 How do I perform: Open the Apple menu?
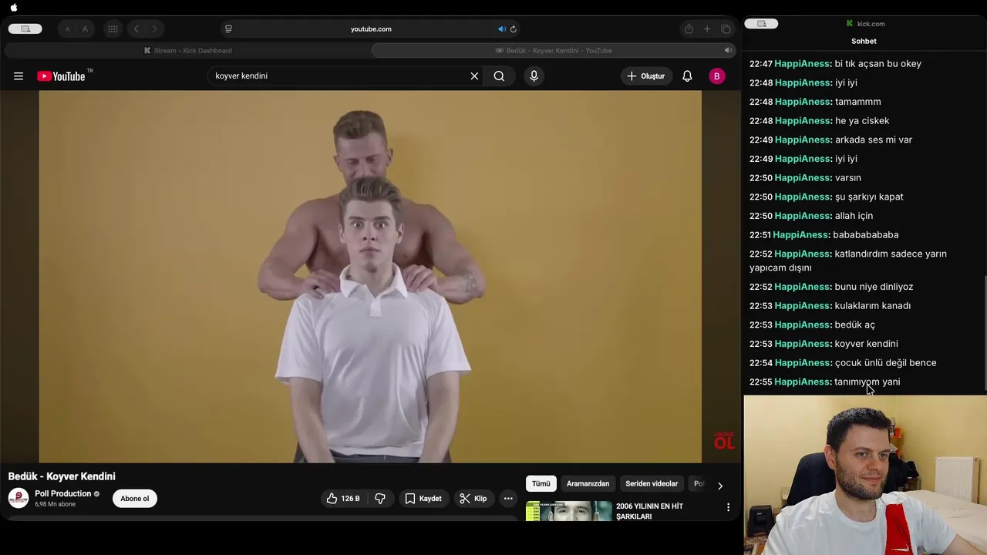pos(14,8)
